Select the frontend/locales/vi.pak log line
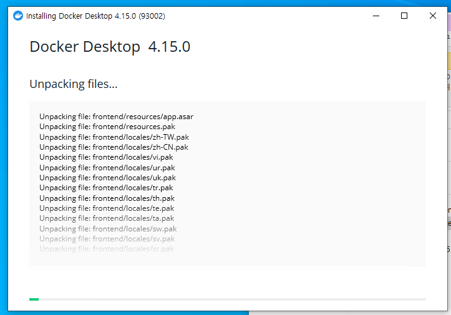Image resolution: width=451 pixels, height=315 pixels. click(106, 157)
